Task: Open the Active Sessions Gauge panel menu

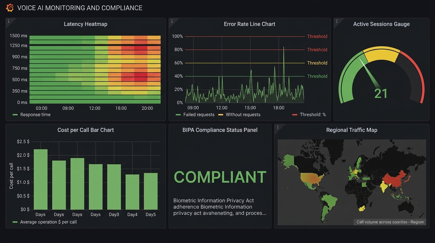Action: click(x=337, y=21)
